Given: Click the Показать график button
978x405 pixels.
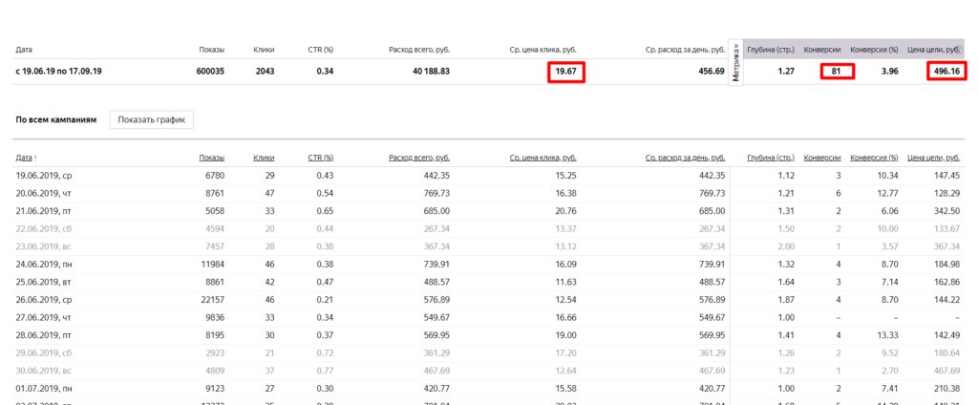Looking at the screenshot, I should pyautogui.click(x=152, y=119).
